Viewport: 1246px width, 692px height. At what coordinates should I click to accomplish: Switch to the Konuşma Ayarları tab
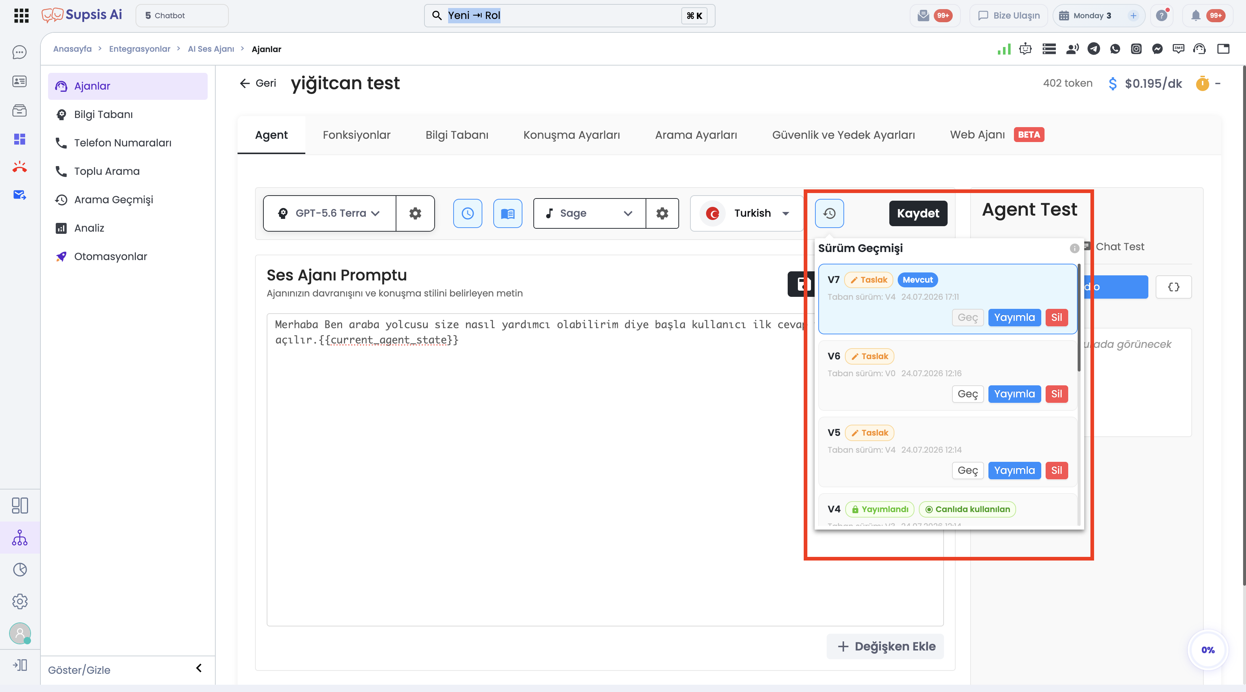pyautogui.click(x=572, y=135)
